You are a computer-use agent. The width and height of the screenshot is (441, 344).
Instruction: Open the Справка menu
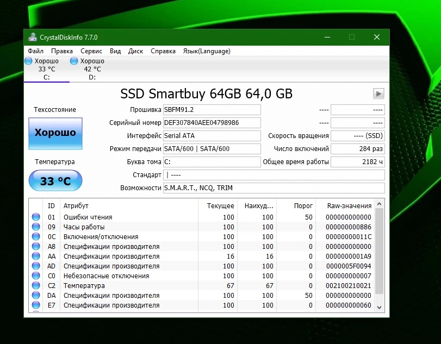point(163,51)
